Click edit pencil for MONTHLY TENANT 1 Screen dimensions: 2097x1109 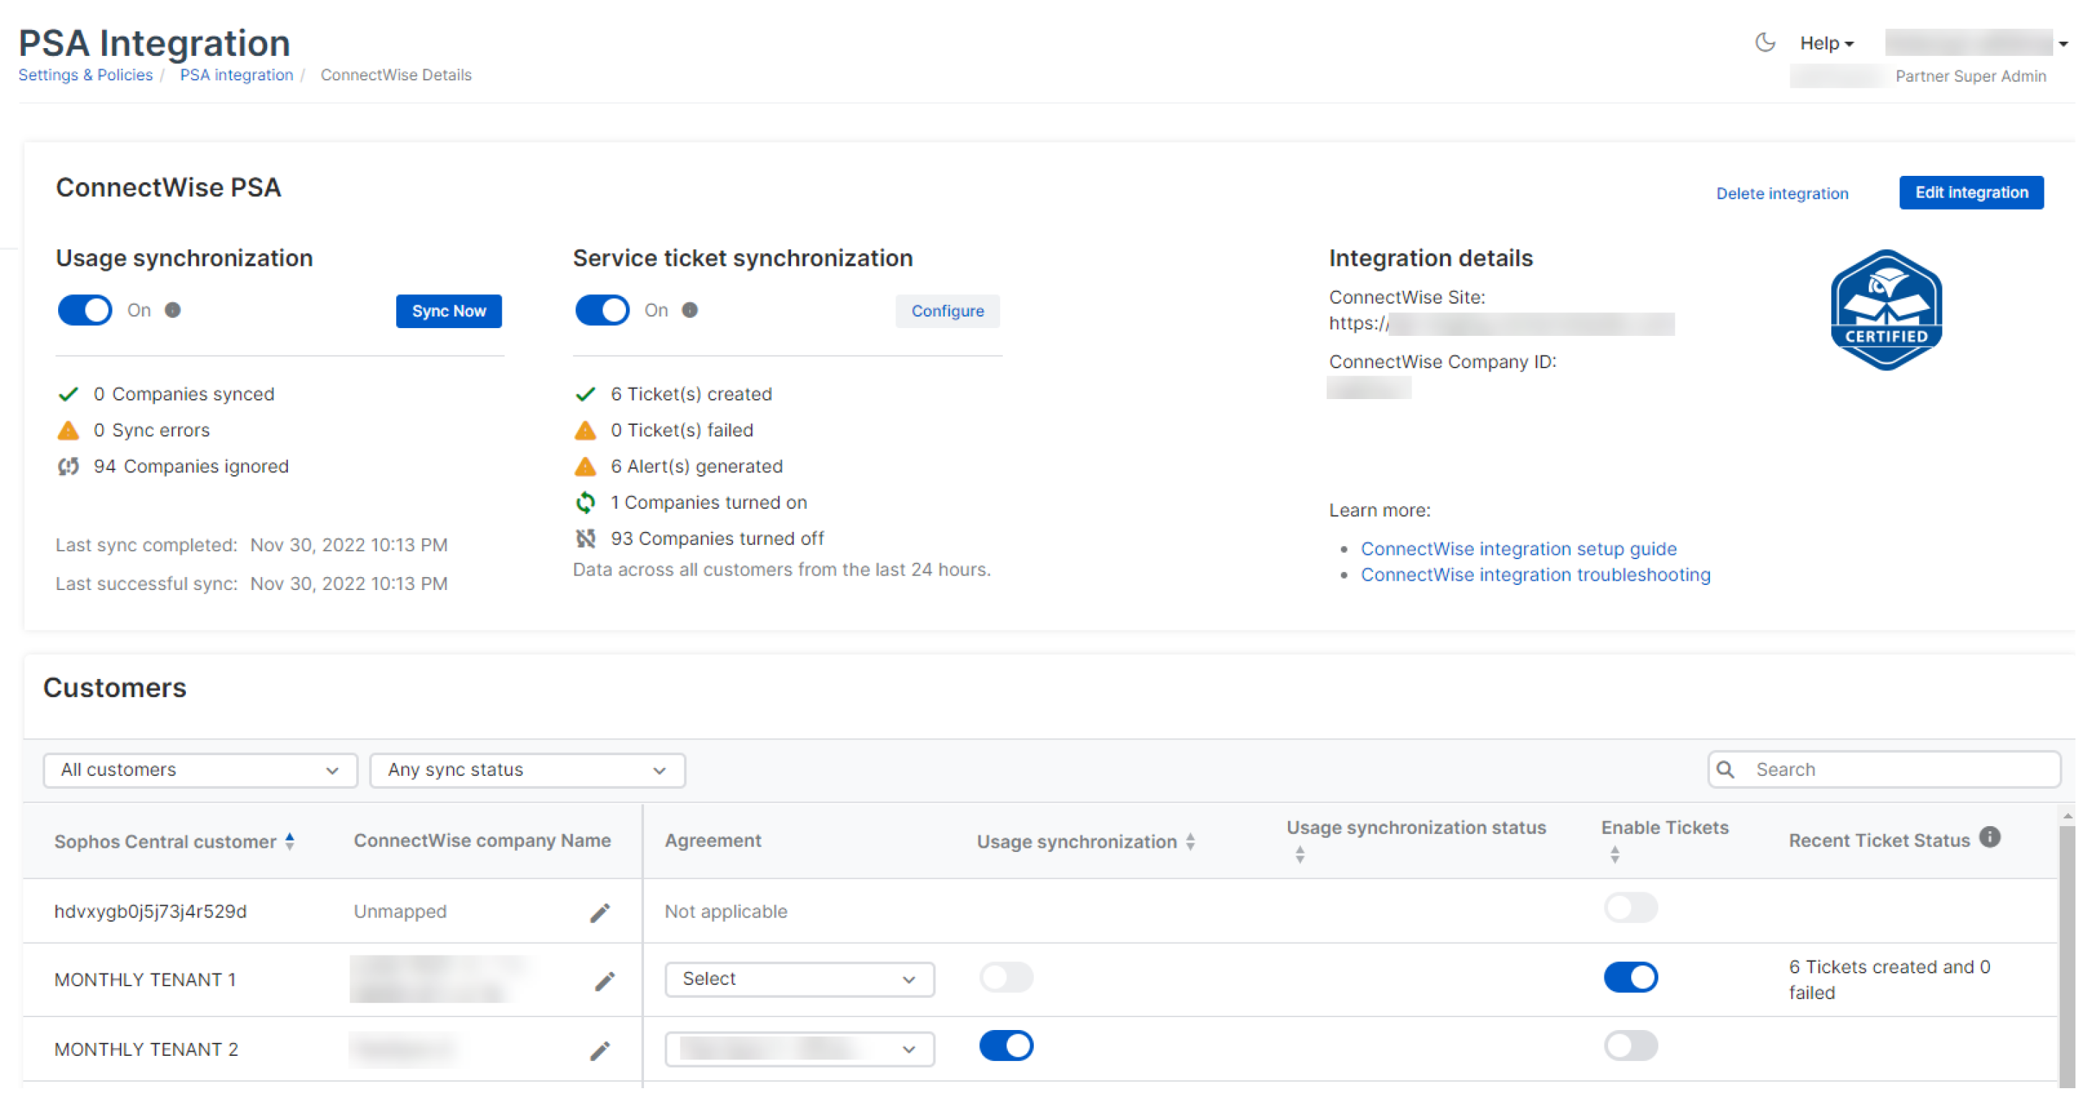[x=604, y=981]
